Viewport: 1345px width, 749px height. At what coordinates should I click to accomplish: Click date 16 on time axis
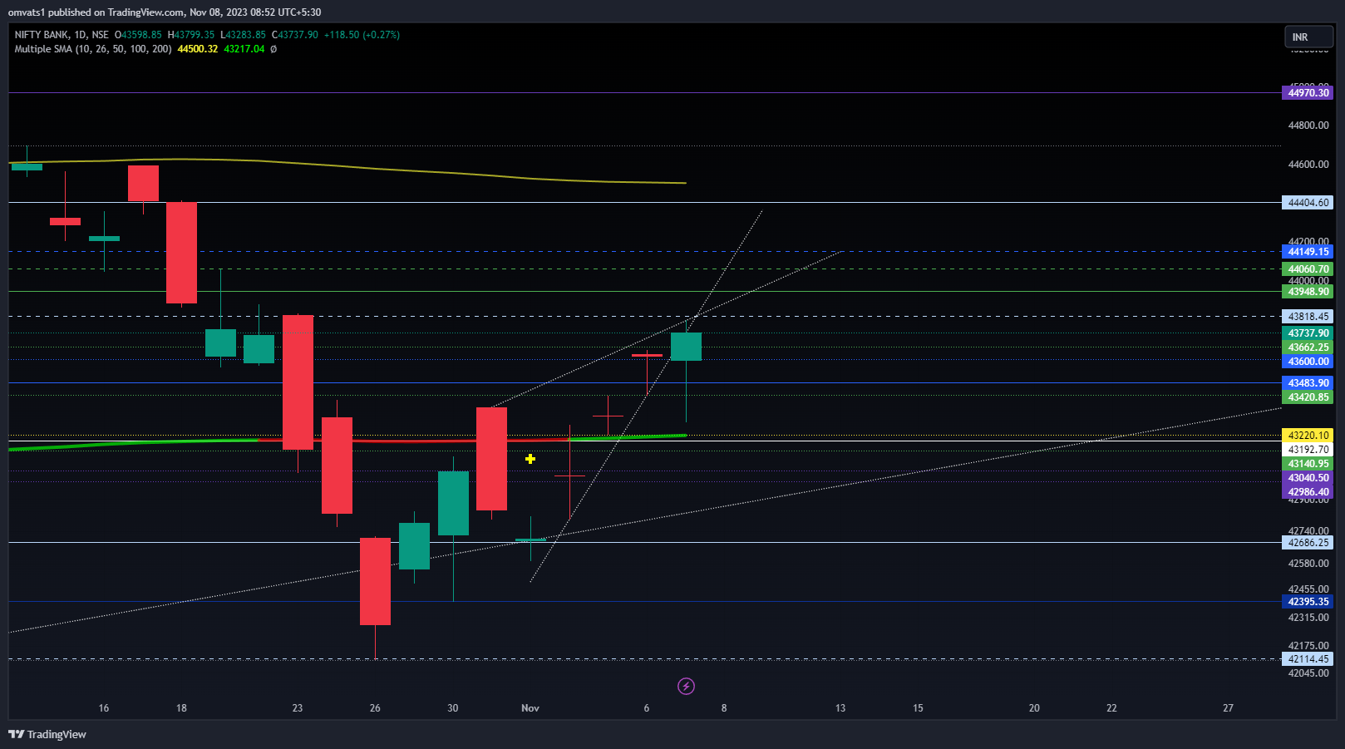(104, 708)
